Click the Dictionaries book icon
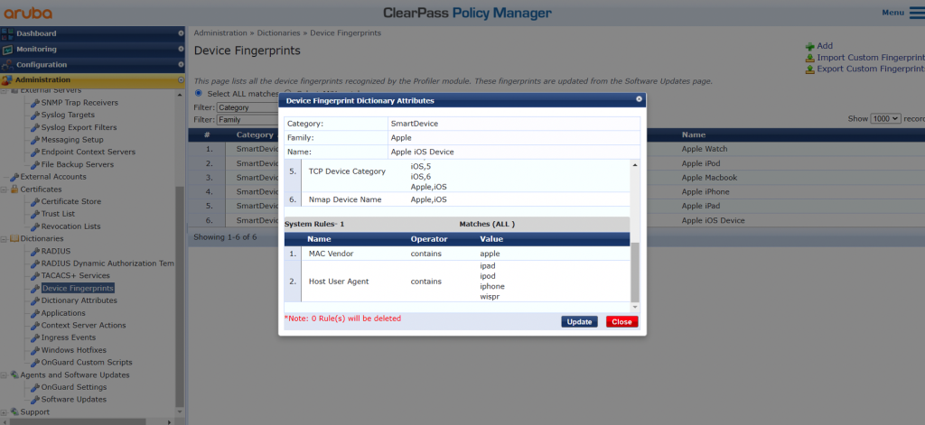 click(14, 239)
